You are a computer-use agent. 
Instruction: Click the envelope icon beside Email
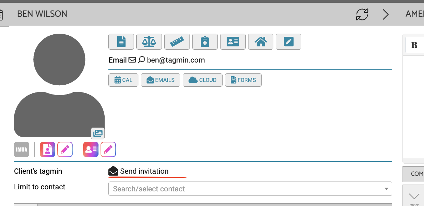132,60
